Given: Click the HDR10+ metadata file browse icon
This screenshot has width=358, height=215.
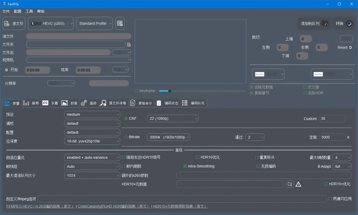Looking at the screenshot, I should 290,184.
